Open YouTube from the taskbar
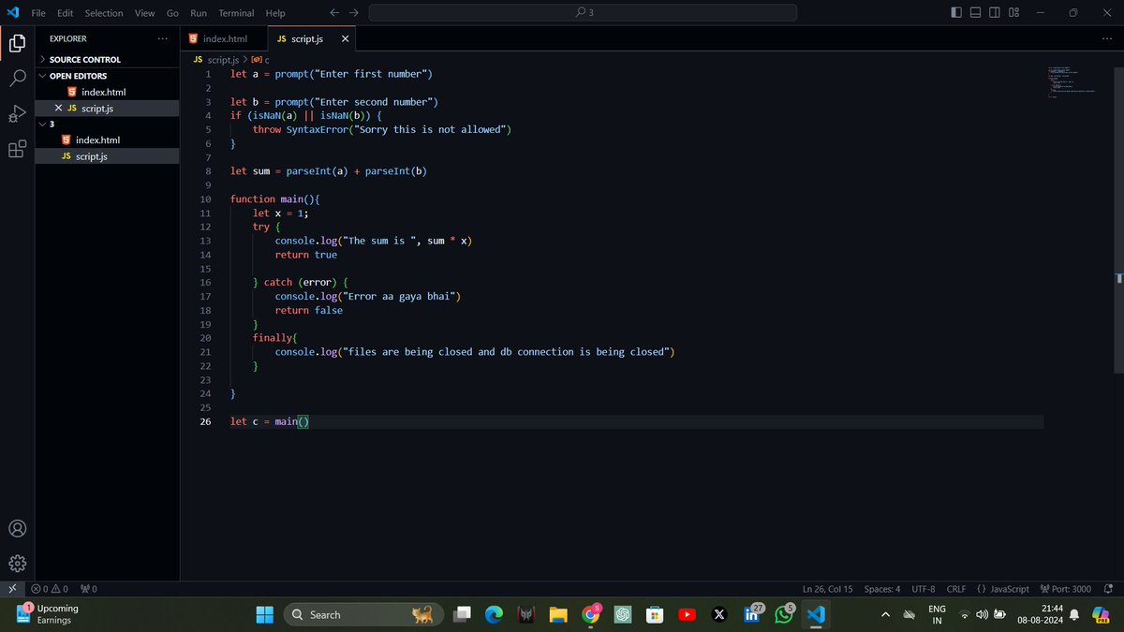This screenshot has height=632, width=1124. [687, 614]
